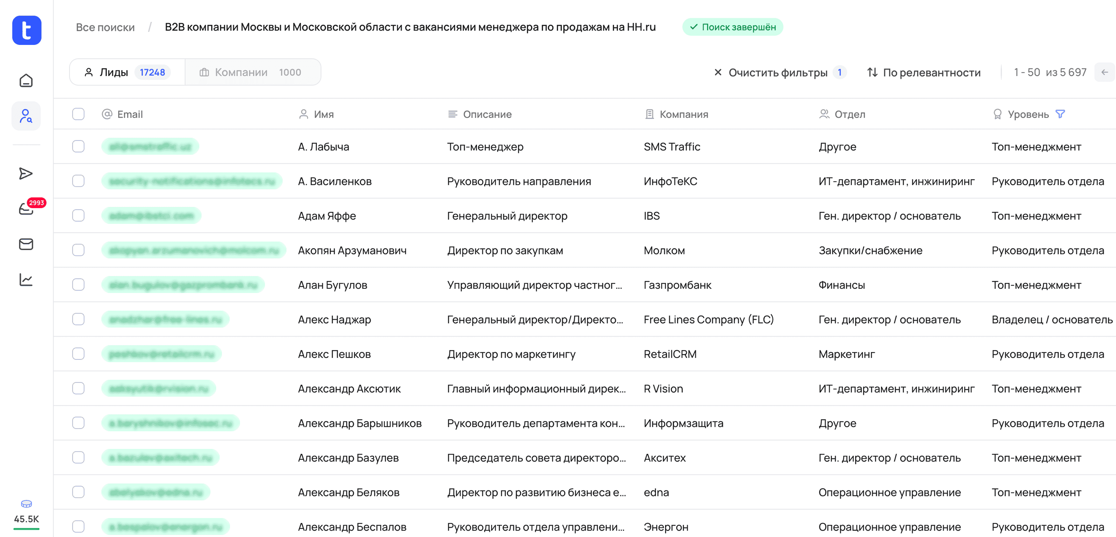Click the Поиск завершён status badge
1116x537 pixels.
tap(732, 27)
